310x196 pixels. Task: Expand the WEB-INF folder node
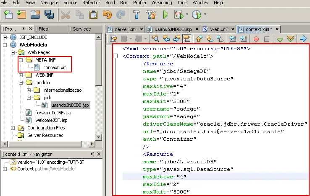[21, 75]
